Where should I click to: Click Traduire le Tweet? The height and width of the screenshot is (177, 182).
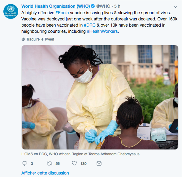[40, 39]
